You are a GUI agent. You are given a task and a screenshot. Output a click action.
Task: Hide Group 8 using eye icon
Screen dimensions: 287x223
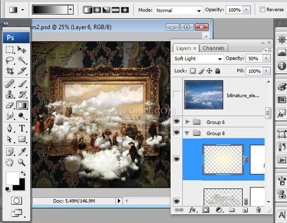pyautogui.click(x=176, y=132)
